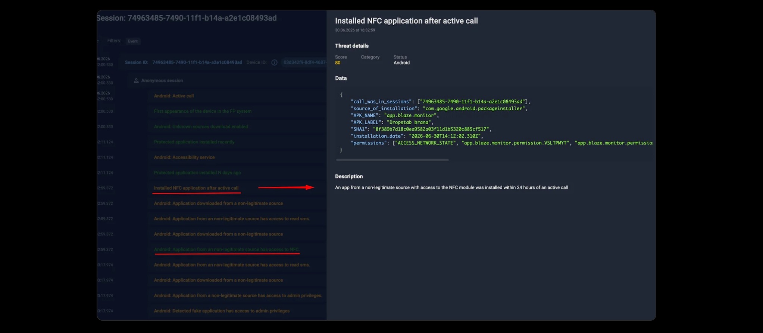Select the Android: Active call event
763x333 pixels.
174,96
